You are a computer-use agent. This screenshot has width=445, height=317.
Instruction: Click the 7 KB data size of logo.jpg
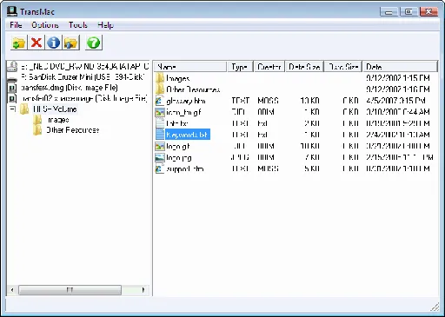pos(312,157)
